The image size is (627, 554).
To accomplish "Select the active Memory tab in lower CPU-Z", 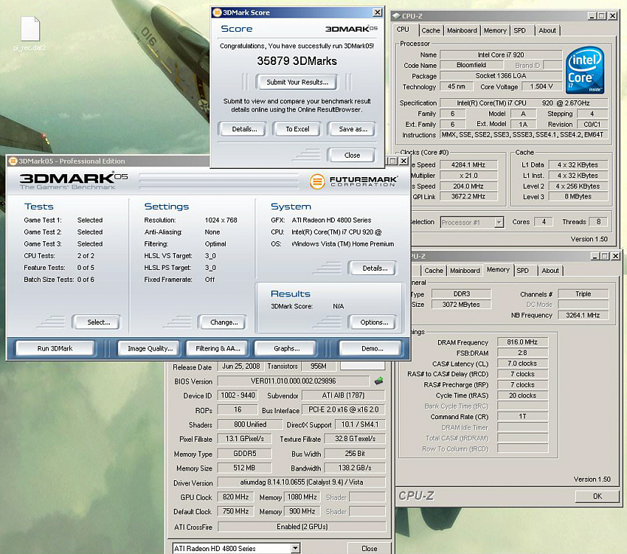I will coord(498,269).
